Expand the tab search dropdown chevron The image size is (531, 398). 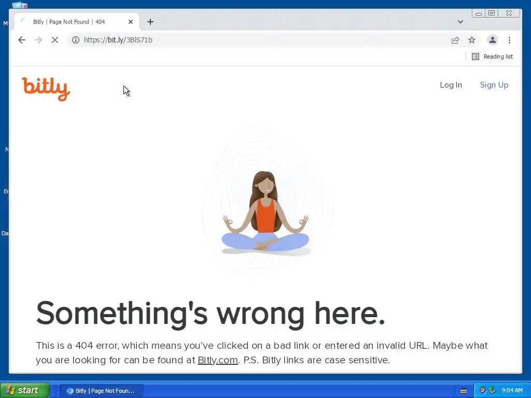460,22
